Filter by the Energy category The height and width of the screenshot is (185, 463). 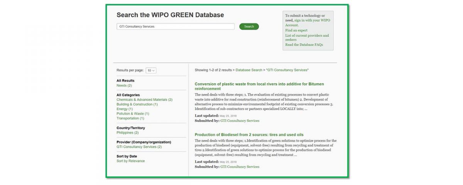[x=125, y=109]
